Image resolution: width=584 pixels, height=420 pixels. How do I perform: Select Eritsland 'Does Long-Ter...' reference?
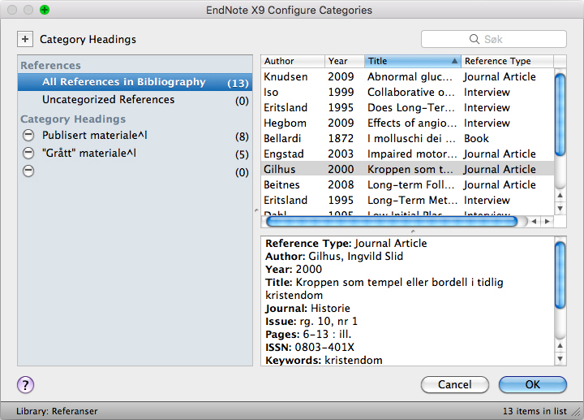pos(407,107)
